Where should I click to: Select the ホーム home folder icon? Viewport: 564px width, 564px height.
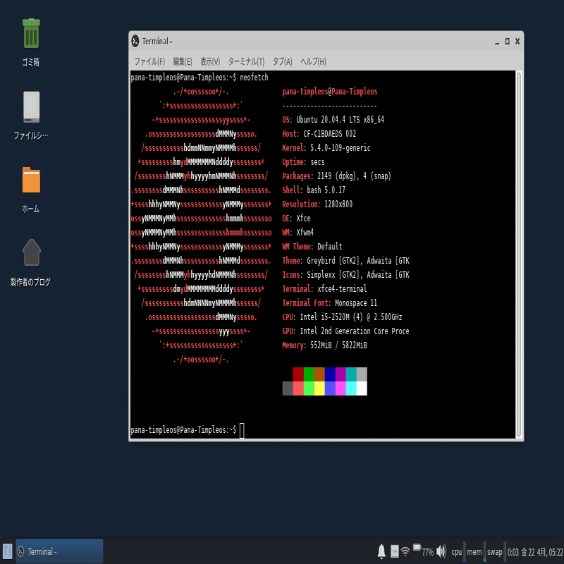31,180
